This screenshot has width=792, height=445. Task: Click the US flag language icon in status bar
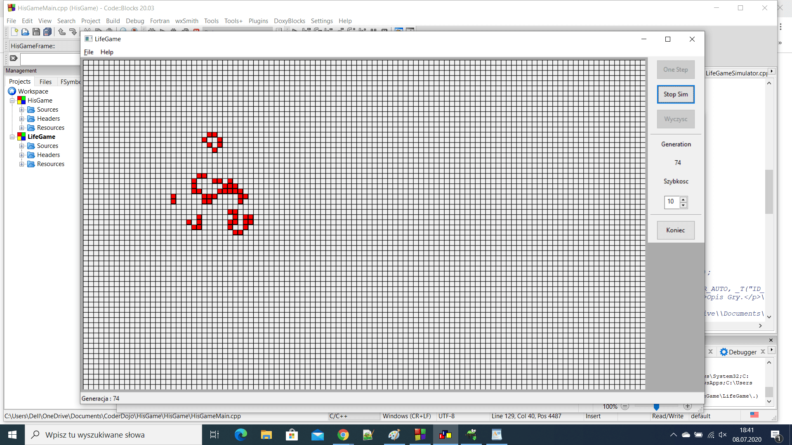pos(754,415)
